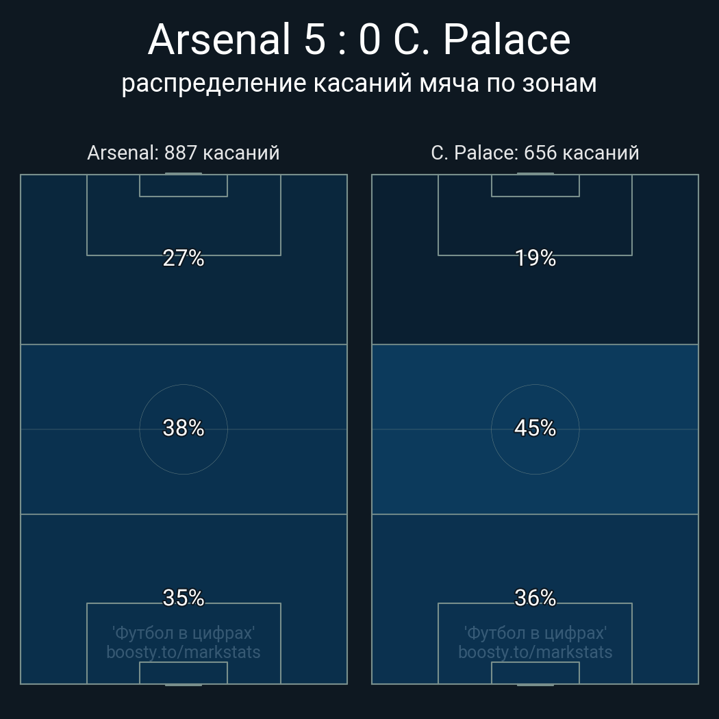This screenshot has width=719, height=719.
Task: Select Crystal Palace's 45% middle third label
Action: [x=535, y=428]
